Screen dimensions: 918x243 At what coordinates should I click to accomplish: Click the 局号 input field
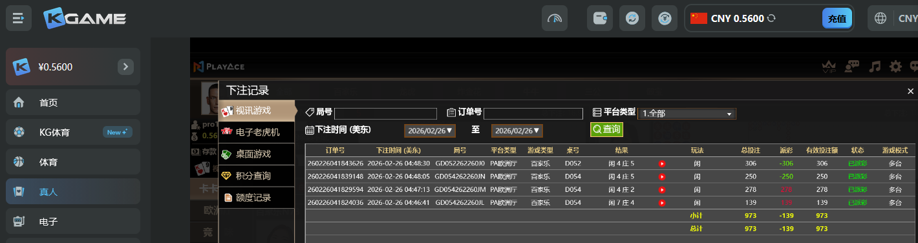tap(385, 114)
